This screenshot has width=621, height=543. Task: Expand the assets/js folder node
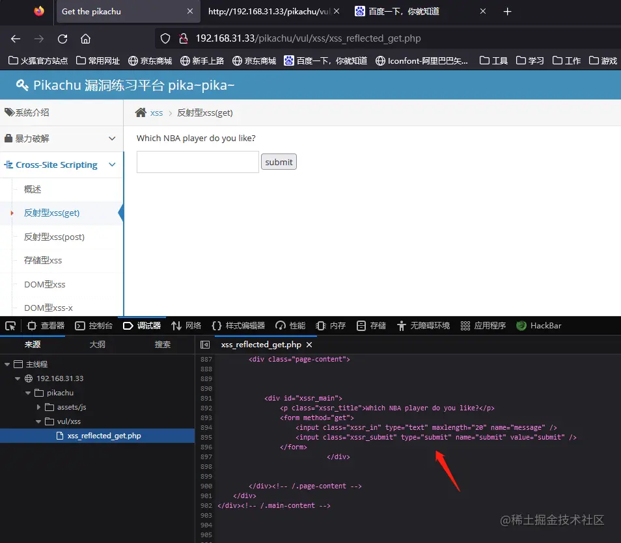38,407
